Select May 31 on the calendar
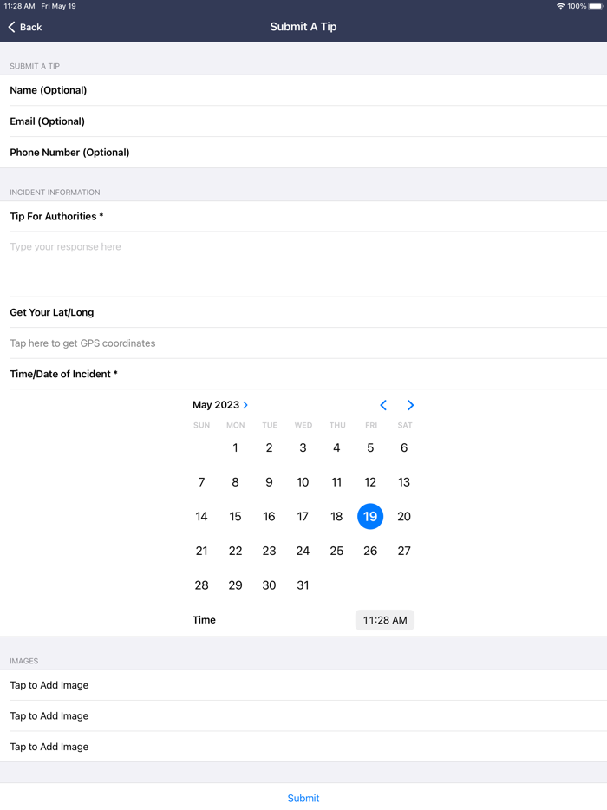The height and width of the screenshot is (810, 607). [x=303, y=585]
